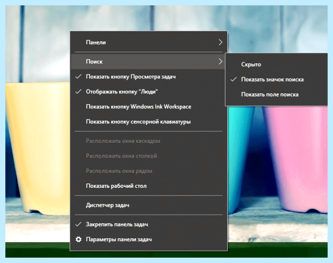This screenshot has height=263, width=333.
Task: Expand the arrow next to Панели
Action: 220,42
